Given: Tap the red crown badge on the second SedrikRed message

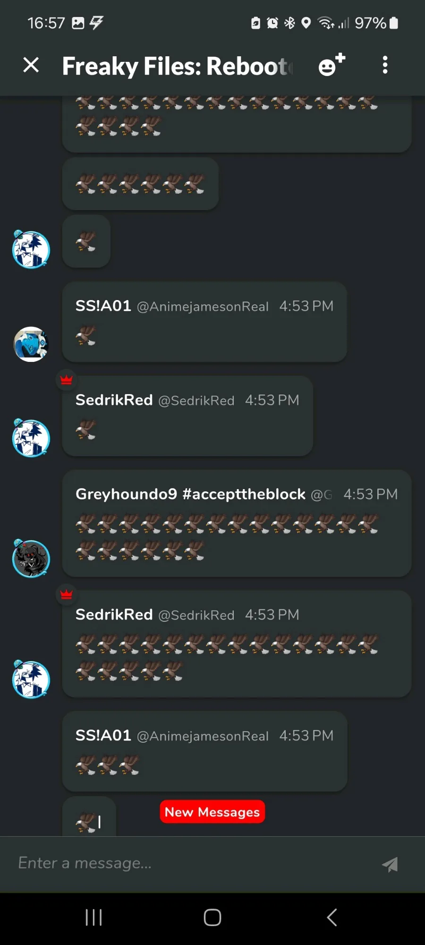Looking at the screenshot, I should (67, 594).
